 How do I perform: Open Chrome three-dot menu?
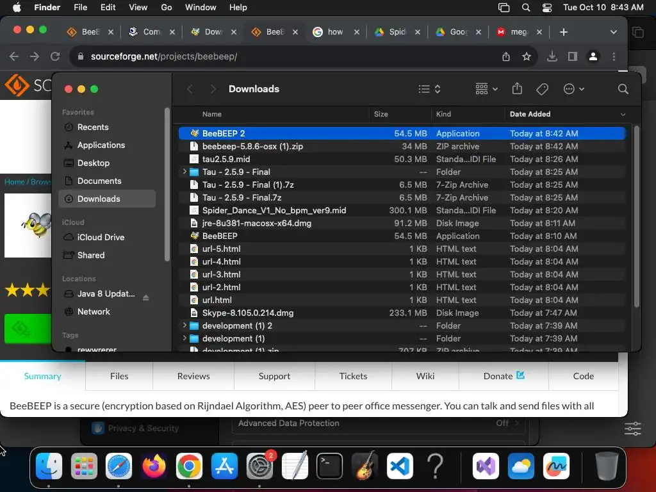[614, 56]
